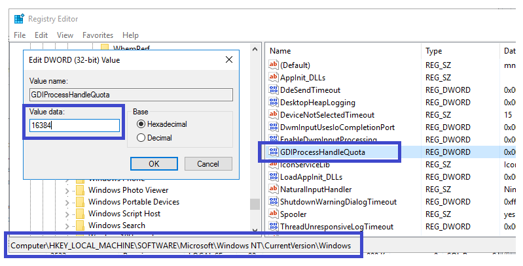
Task: Click the tree pane scrollbar thumb
Action: [255, 204]
